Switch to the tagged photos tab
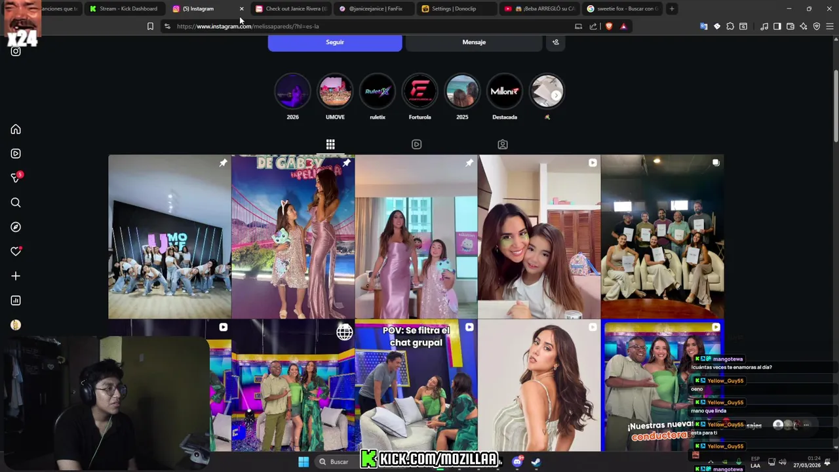839x472 pixels. [503, 144]
